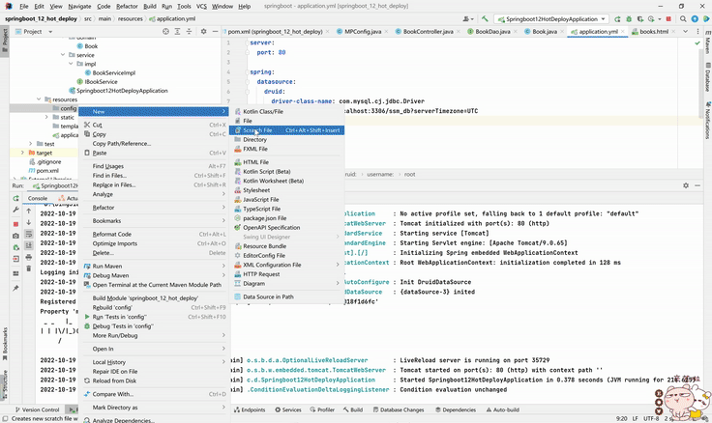712x423 pixels.
Task: Collapse the resources folder in tree
Action: point(39,99)
